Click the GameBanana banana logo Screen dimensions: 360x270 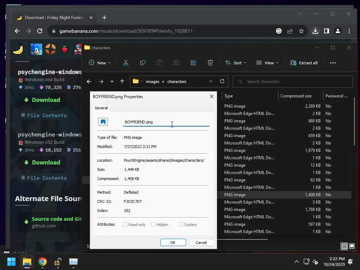(18, 49)
